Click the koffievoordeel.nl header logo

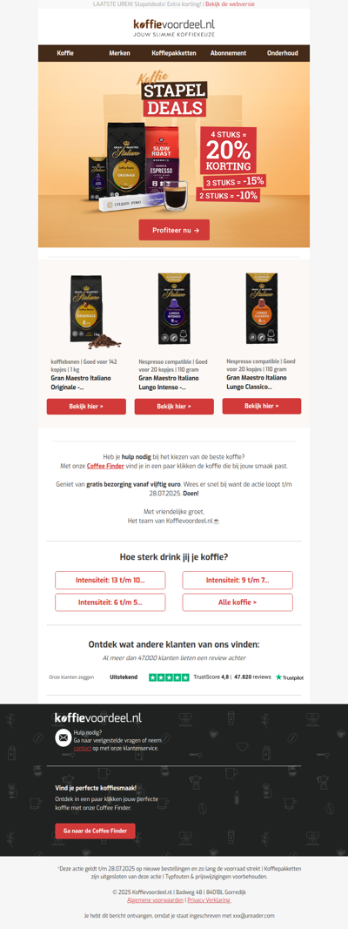click(173, 27)
